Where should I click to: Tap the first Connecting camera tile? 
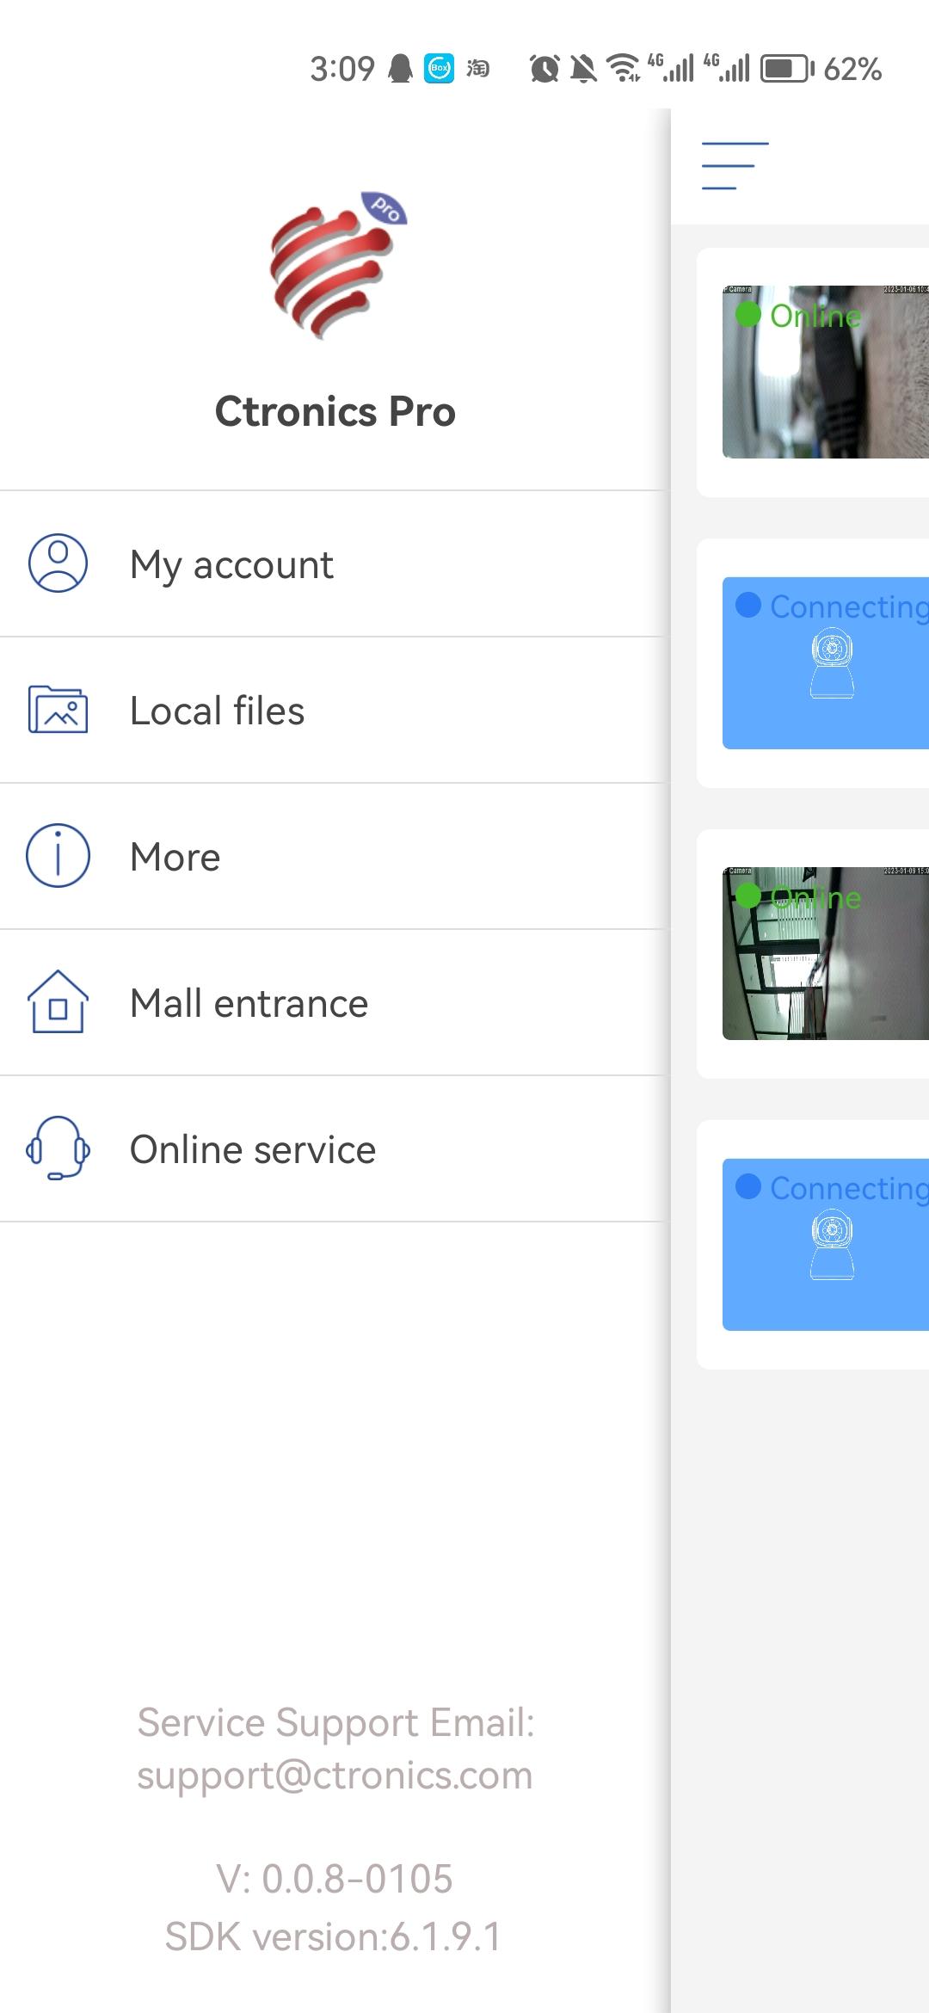pos(826,662)
